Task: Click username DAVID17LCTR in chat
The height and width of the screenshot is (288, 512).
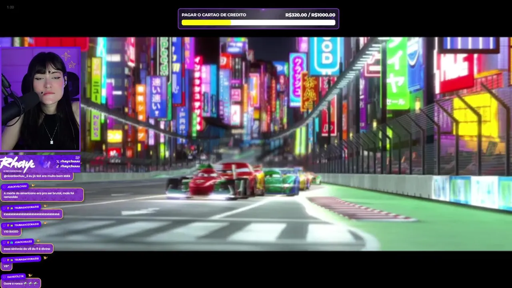Action: coord(16,276)
